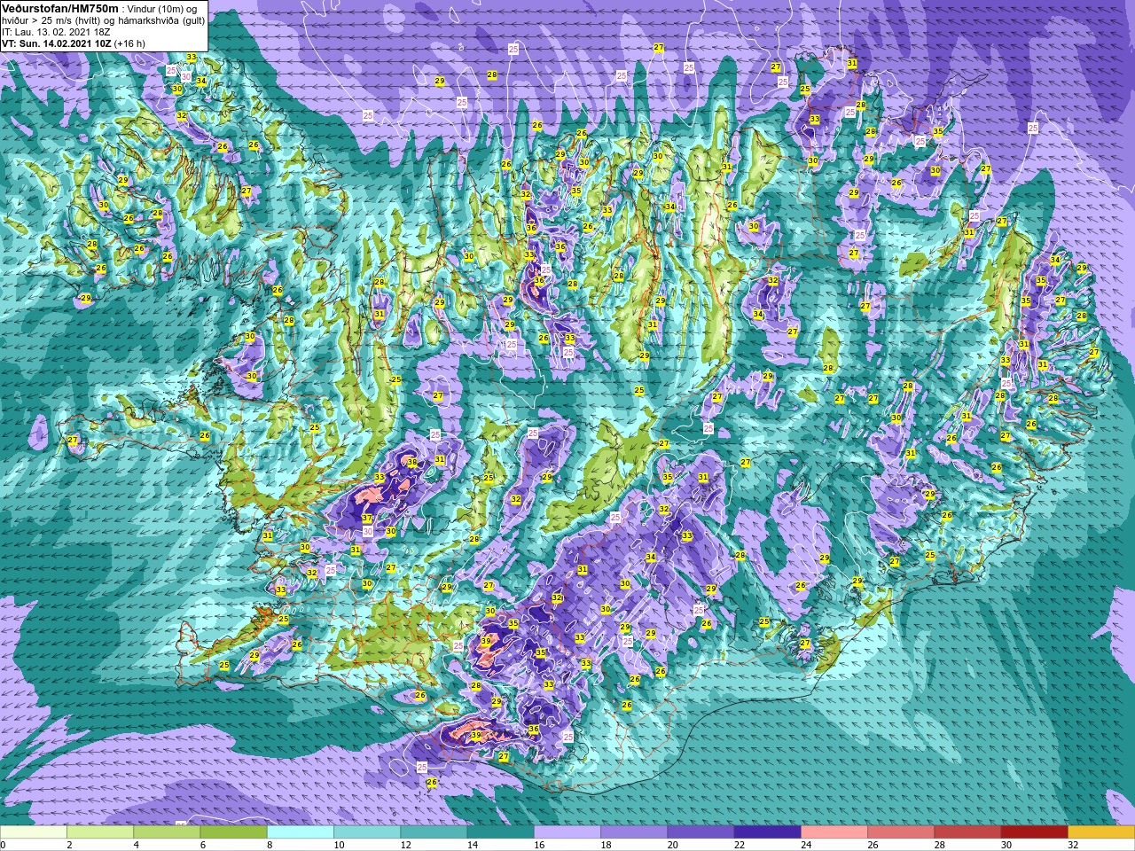
Task: Select the 18–20 medium purple legend swatch
Action: (x=634, y=831)
